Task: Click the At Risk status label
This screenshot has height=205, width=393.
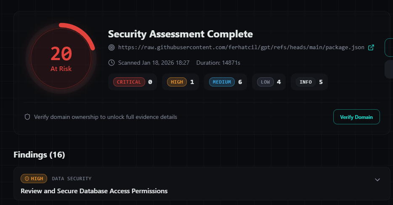Action: click(61, 68)
